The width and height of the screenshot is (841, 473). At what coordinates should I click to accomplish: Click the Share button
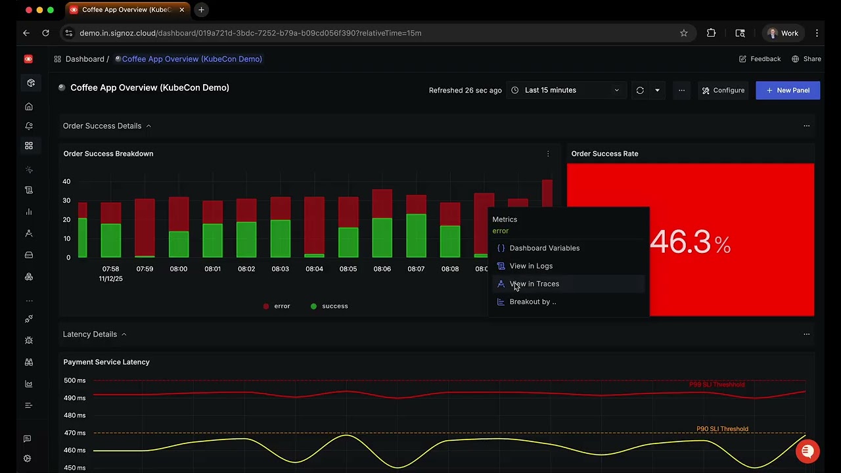point(806,59)
